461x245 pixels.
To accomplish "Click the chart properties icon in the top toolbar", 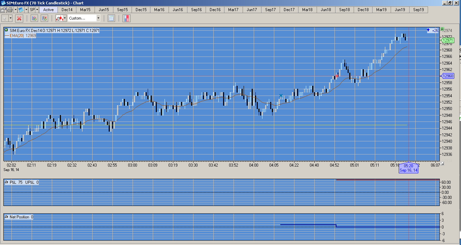I will (3, 9).
